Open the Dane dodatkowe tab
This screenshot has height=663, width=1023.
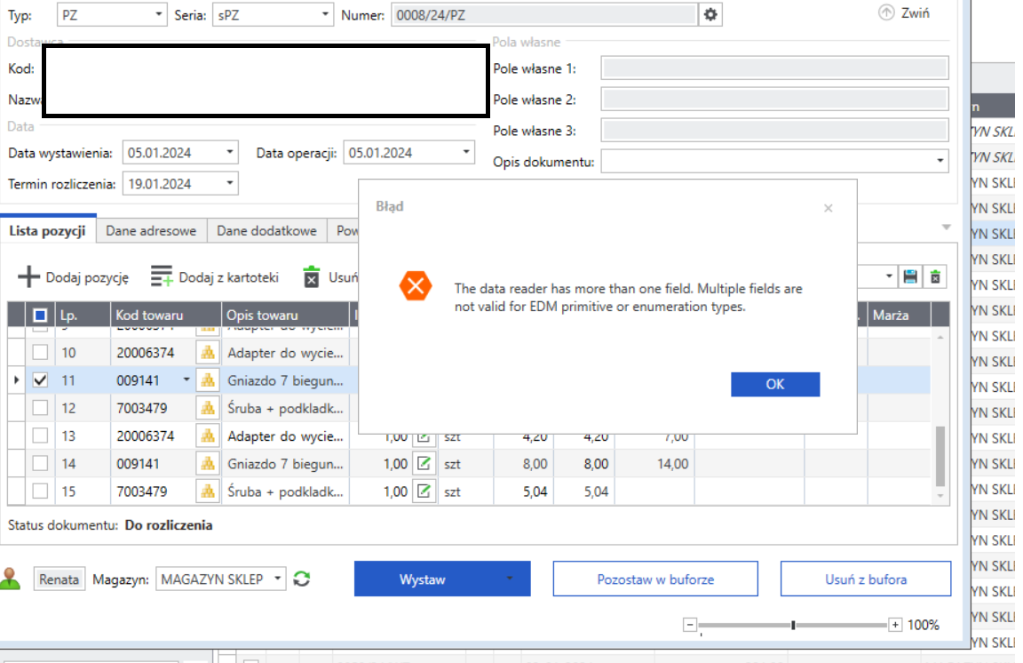click(x=266, y=231)
